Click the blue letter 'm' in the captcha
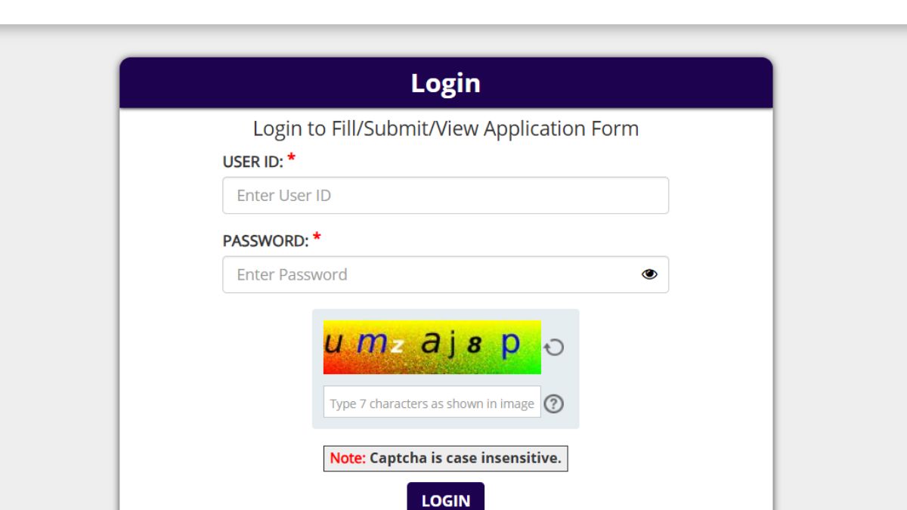Viewport: 907px width, 510px height. pyautogui.click(x=371, y=345)
